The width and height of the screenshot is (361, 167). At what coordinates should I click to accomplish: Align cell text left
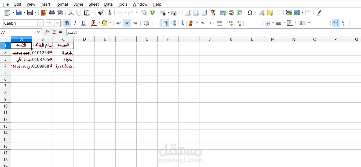pyautogui.click(x=118, y=23)
